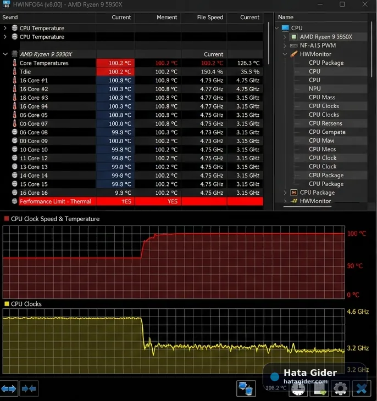Collapse the CPU root node in Name panel

tap(277, 28)
